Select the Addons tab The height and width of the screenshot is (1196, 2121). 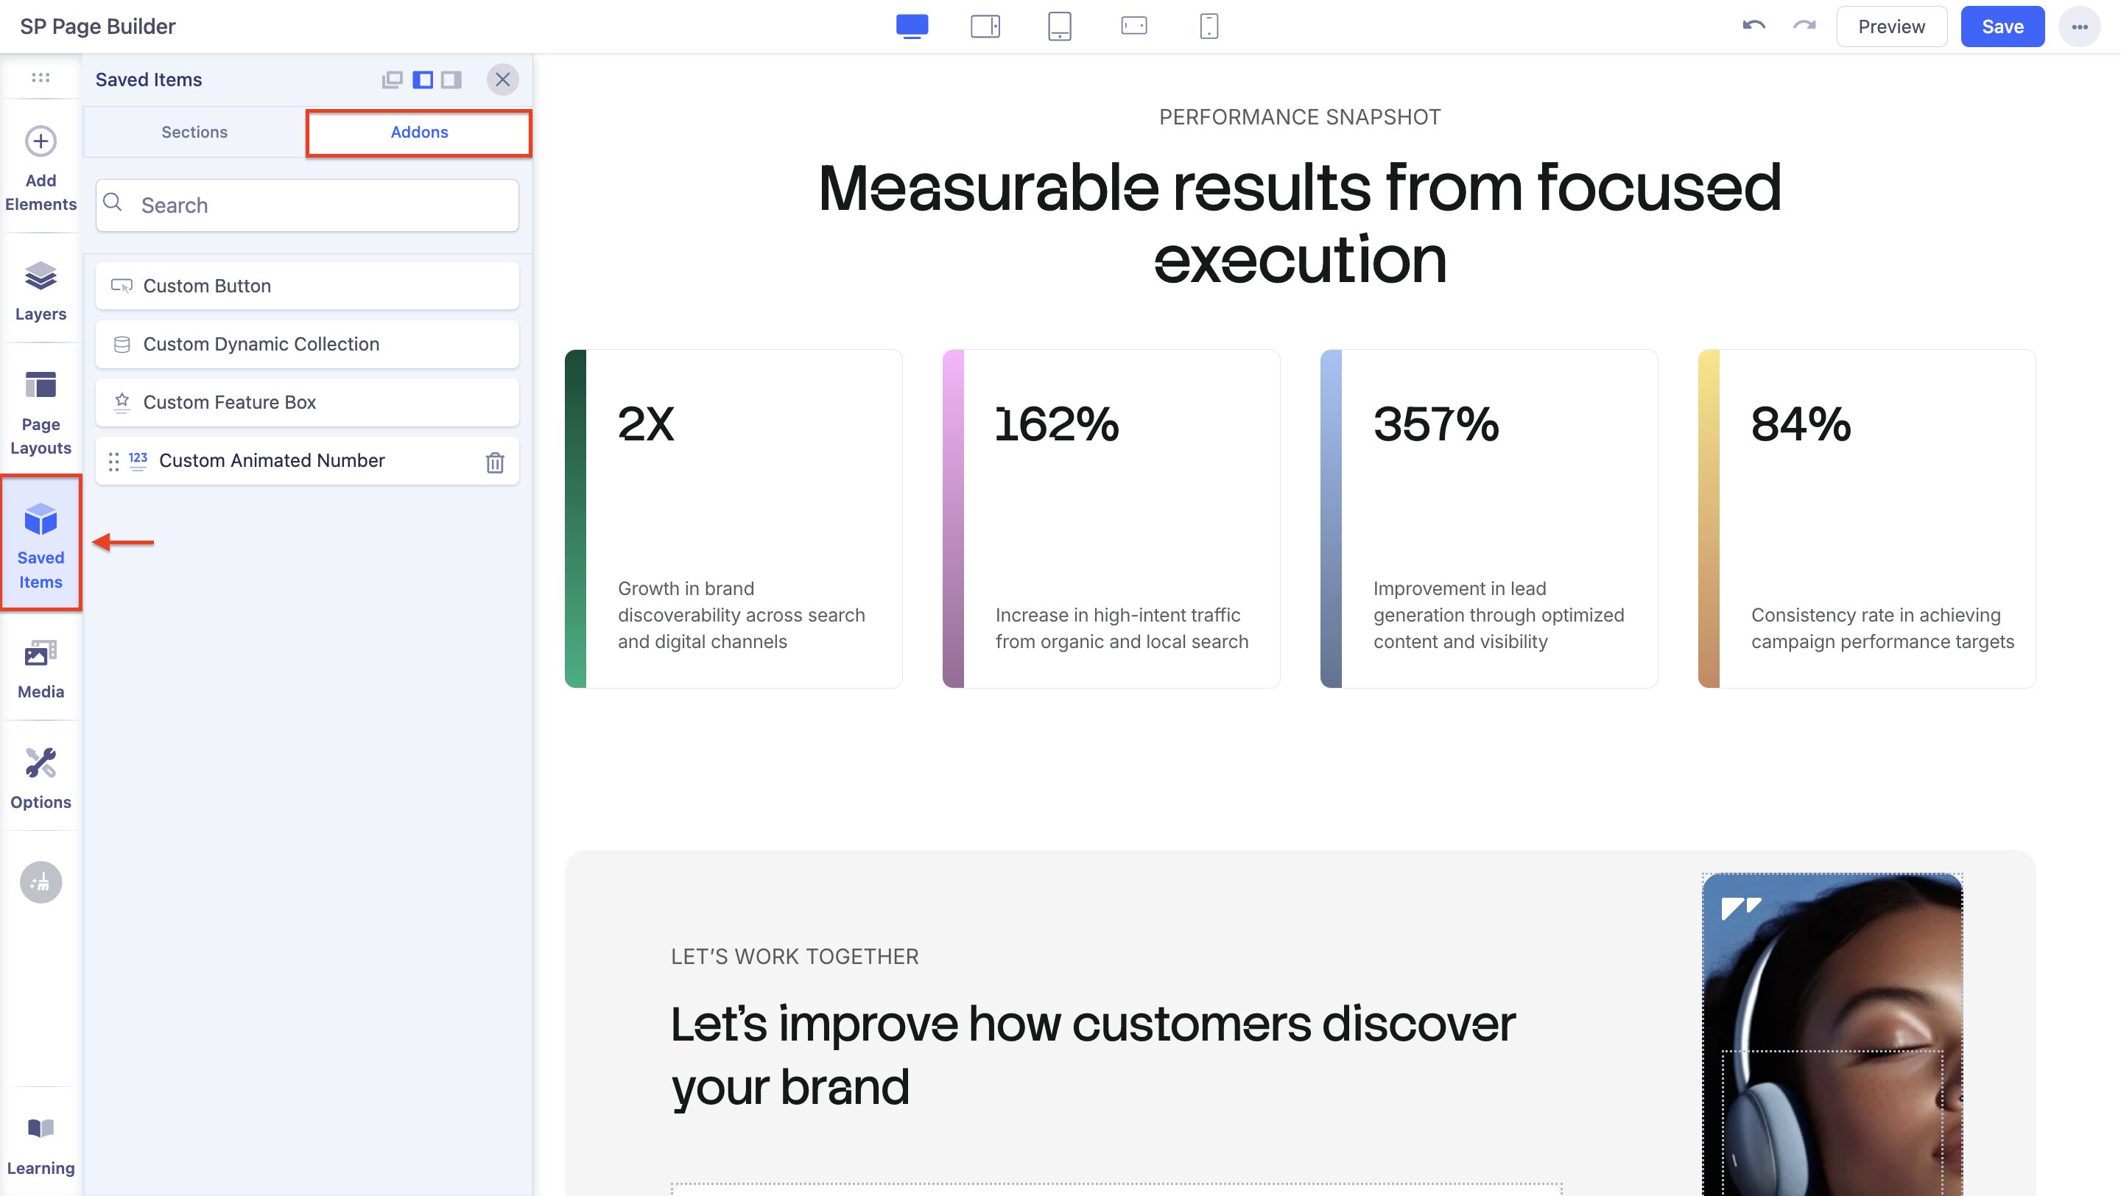coord(419,132)
